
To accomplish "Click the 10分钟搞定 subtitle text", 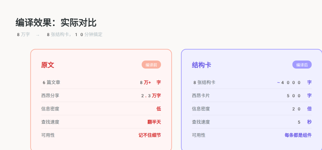I will coord(89,35).
